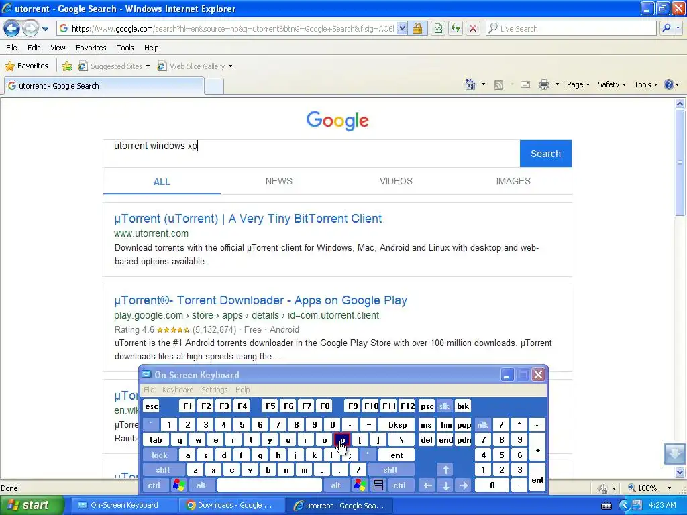The width and height of the screenshot is (687, 515).
Task: Open the Favorites menu in menu bar
Action: point(91,48)
